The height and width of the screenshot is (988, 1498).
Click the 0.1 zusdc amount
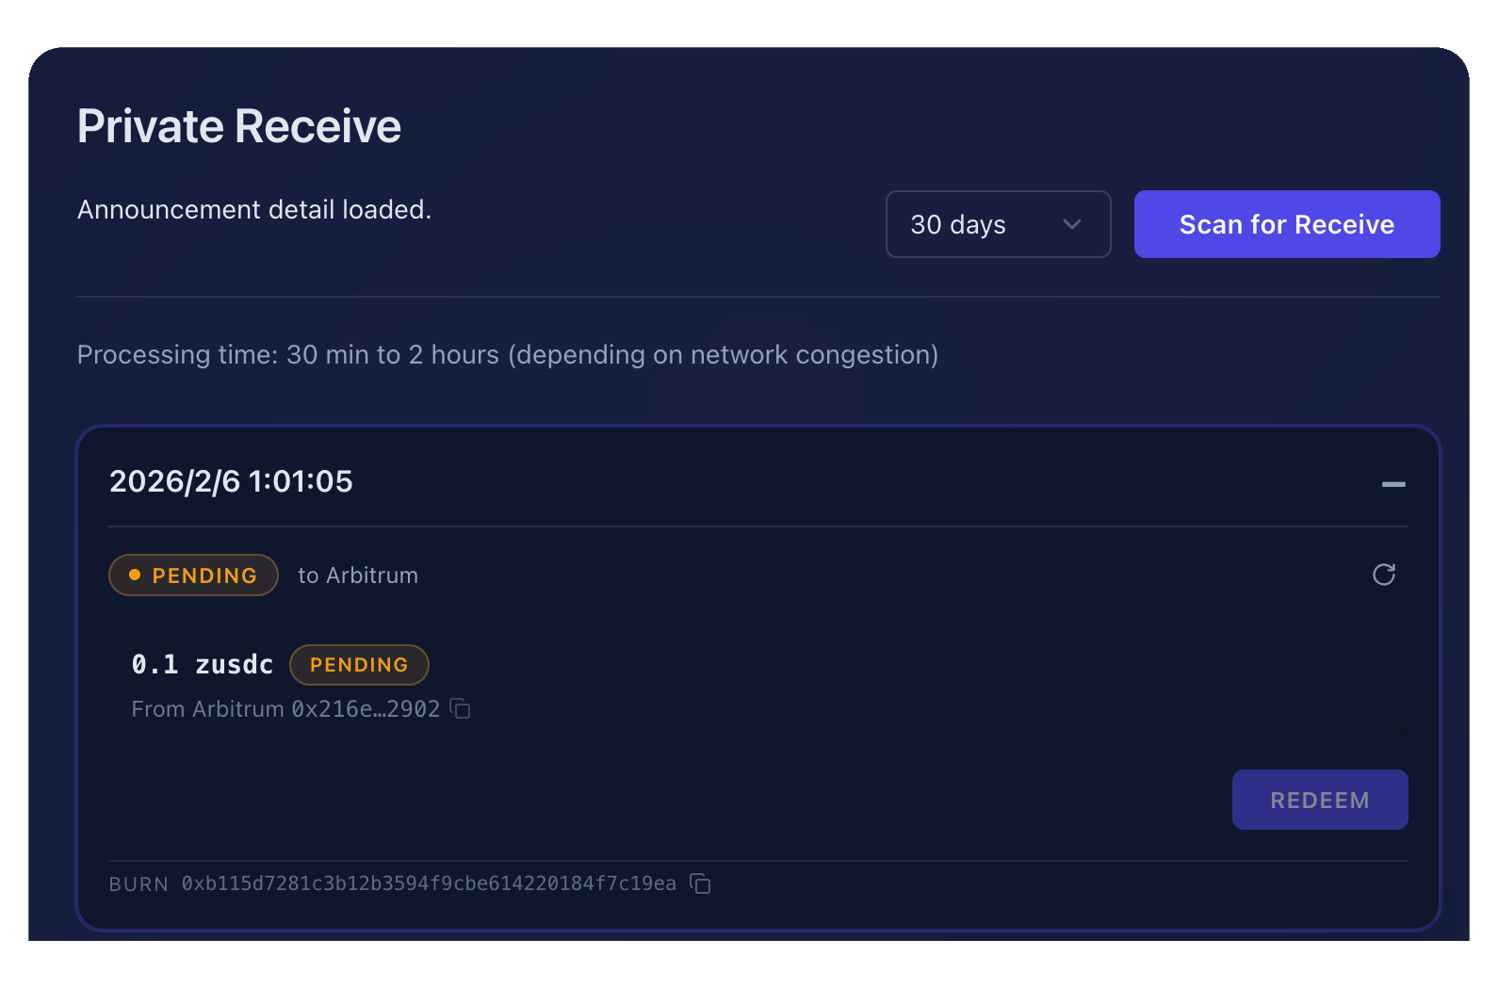pyautogui.click(x=203, y=665)
